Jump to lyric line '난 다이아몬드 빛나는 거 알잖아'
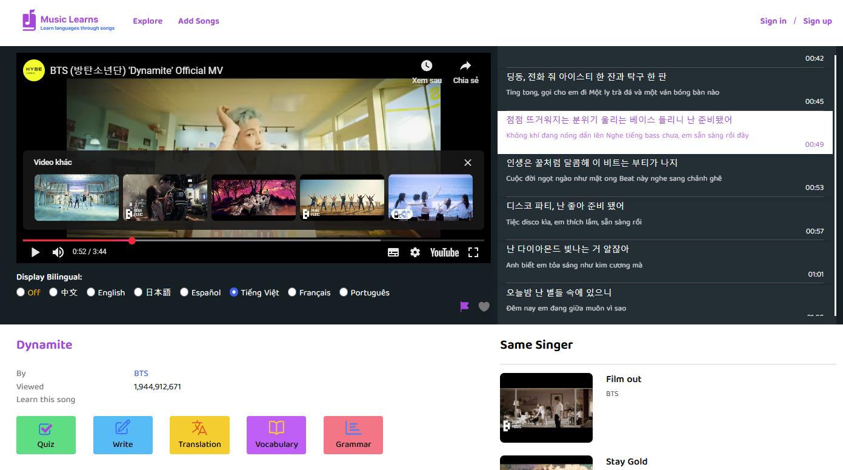The width and height of the screenshot is (843, 470). 665,261
